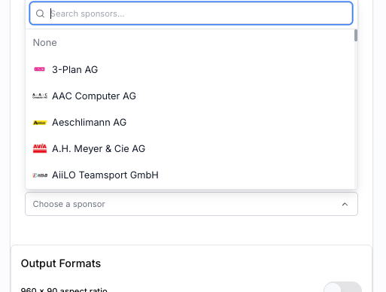Select A.H. Meyer & Cie AG option
Viewport: 386px width, 292px height.
[190, 149]
